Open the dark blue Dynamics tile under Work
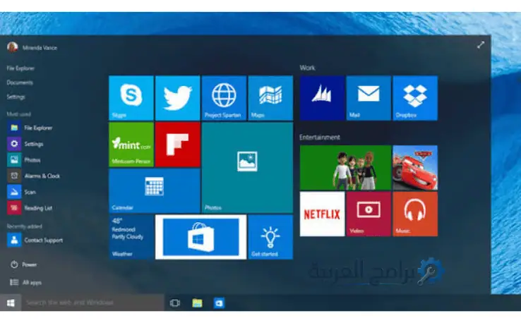Image resolution: width=521 pixels, height=323 pixels. 322,98
